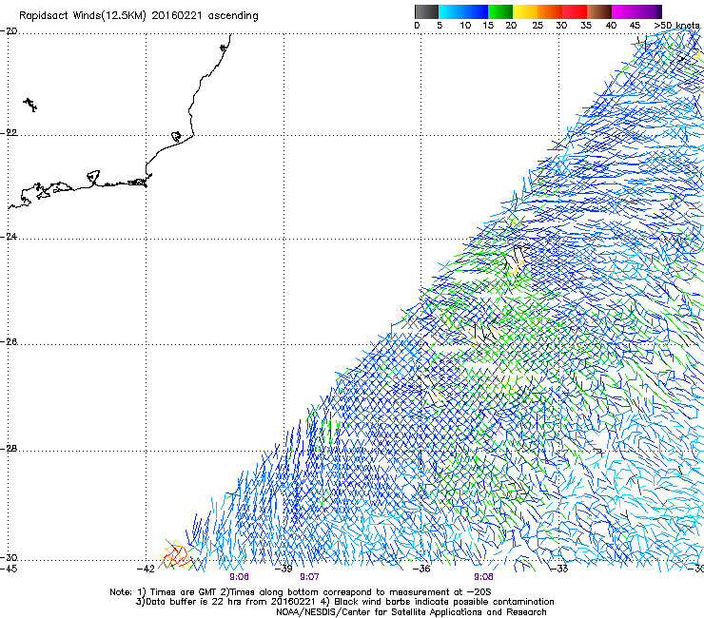Click the magenta 40-45 knots legend swatch

click(624, 11)
